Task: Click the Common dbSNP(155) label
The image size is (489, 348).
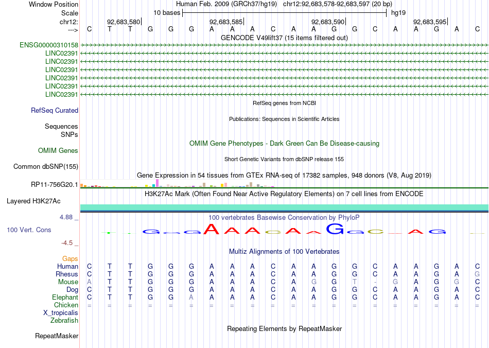Action: (x=45, y=166)
